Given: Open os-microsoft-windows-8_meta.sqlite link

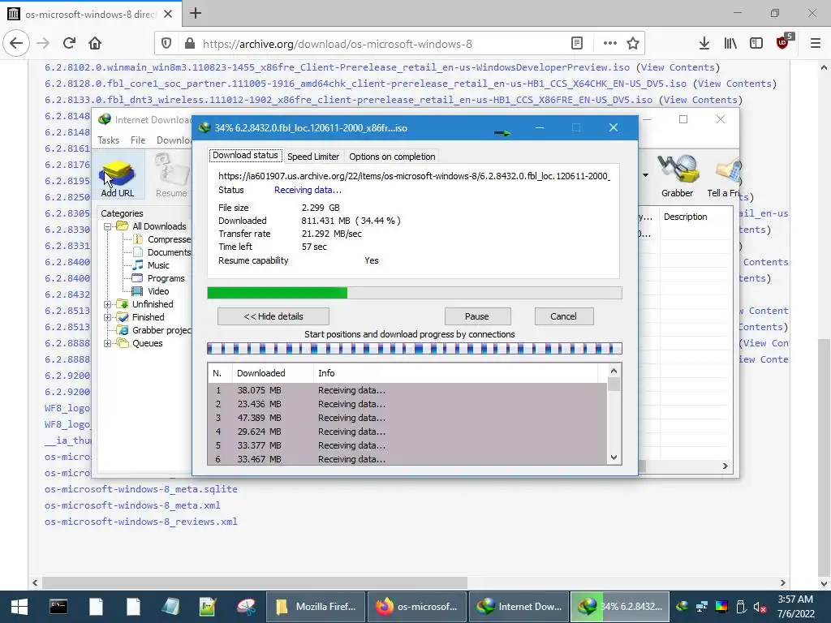Looking at the screenshot, I should [141, 489].
